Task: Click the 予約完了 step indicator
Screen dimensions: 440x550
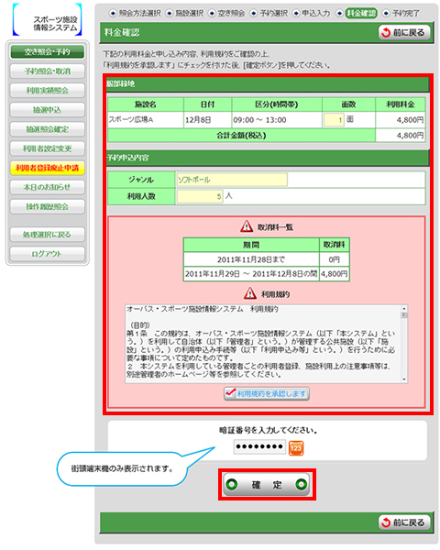Action: (401, 14)
